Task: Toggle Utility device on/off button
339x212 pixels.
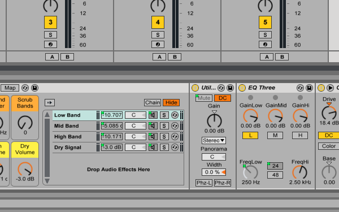Action: click(195, 88)
